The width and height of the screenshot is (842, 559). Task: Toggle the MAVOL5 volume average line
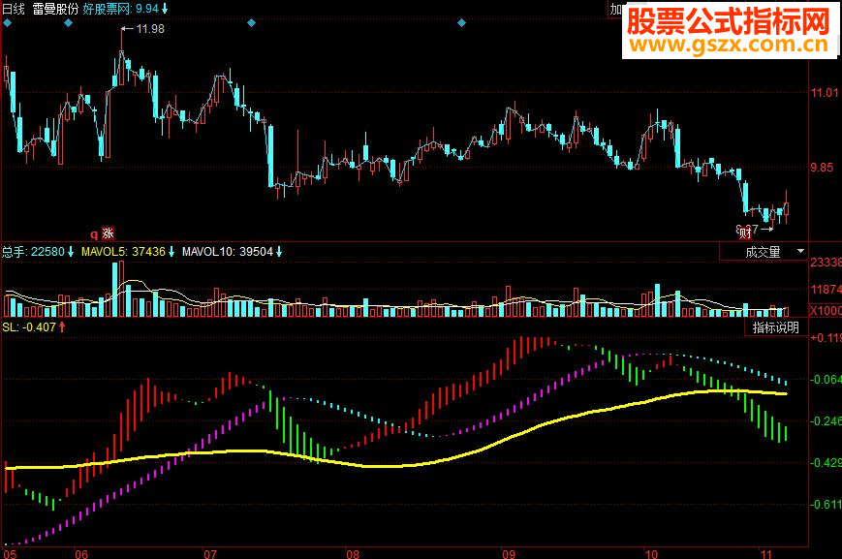click(123, 251)
